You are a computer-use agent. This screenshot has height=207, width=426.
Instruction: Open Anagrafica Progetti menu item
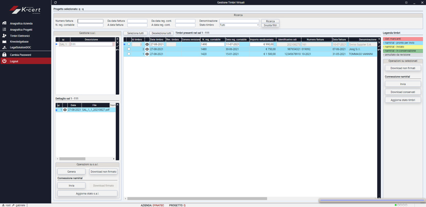click(x=21, y=30)
